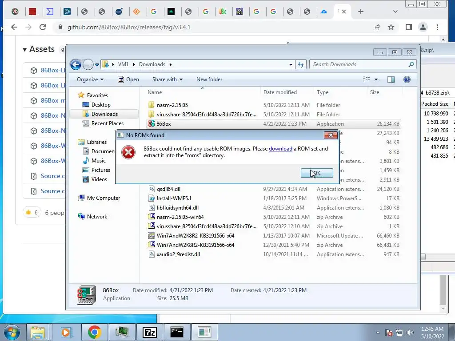Select My Computer in navigation pane
This screenshot has height=341, width=455.
[x=103, y=198]
